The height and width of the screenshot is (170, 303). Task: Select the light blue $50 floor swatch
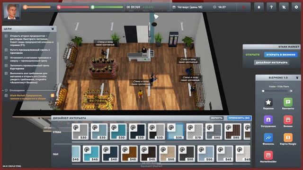[206, 153]
